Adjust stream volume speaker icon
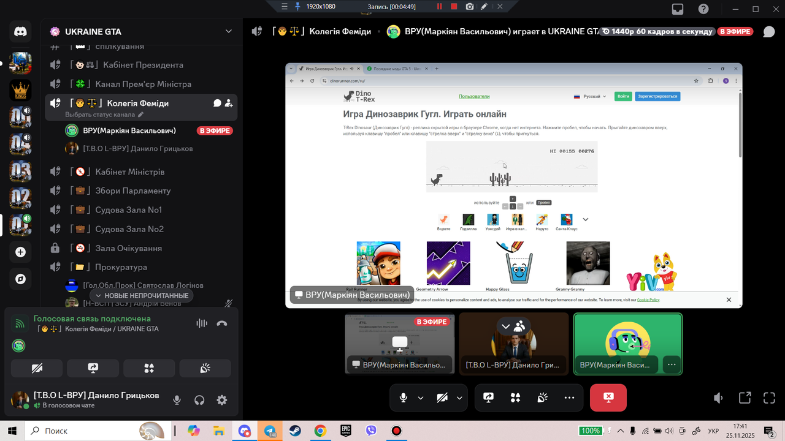 (719, 398)
